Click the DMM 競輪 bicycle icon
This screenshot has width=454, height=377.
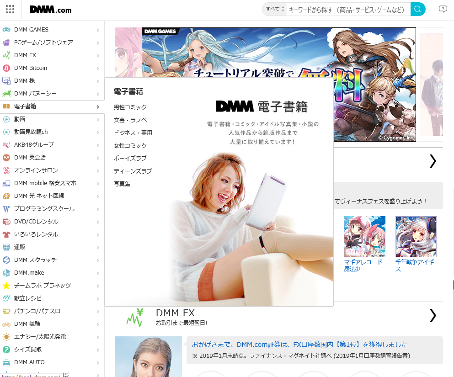6,324
